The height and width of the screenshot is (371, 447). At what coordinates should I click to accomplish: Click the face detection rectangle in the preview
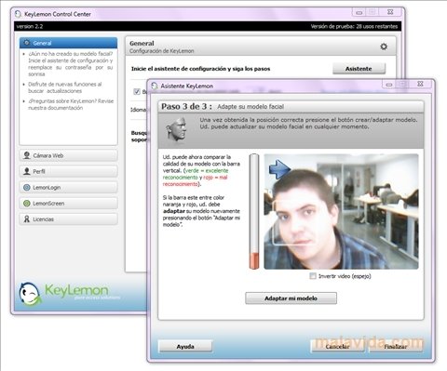(x=294, y=222)
